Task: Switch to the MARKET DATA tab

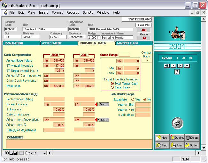Action: 127,43
